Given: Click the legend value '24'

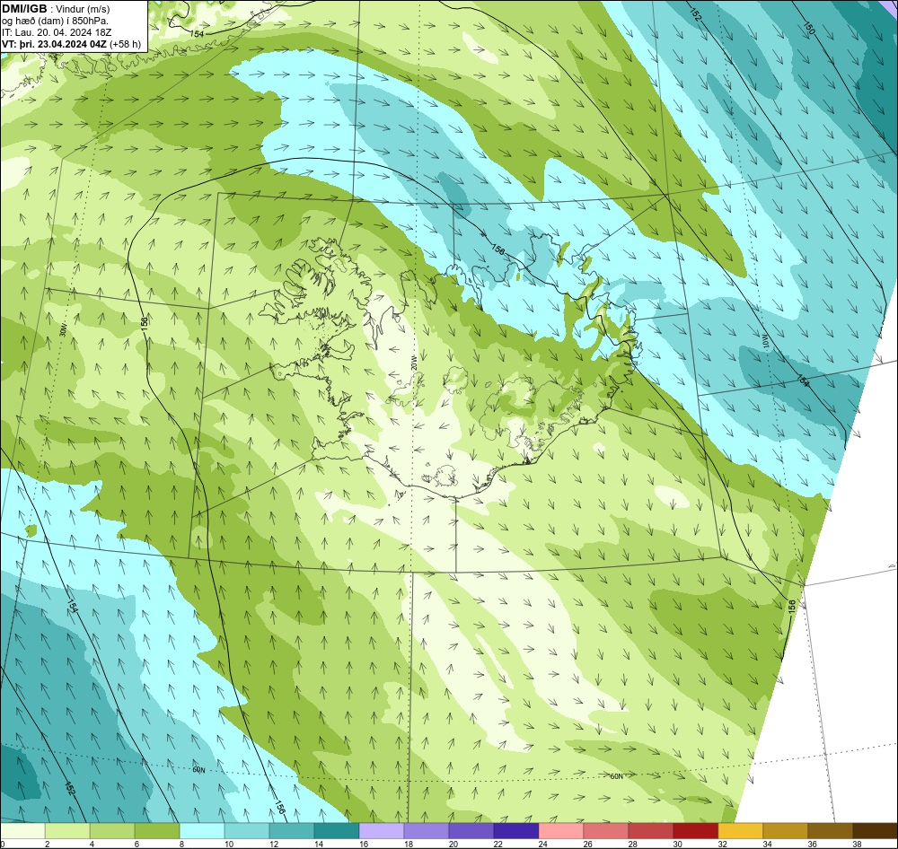Looking at the screenshot, I should 543,844.
